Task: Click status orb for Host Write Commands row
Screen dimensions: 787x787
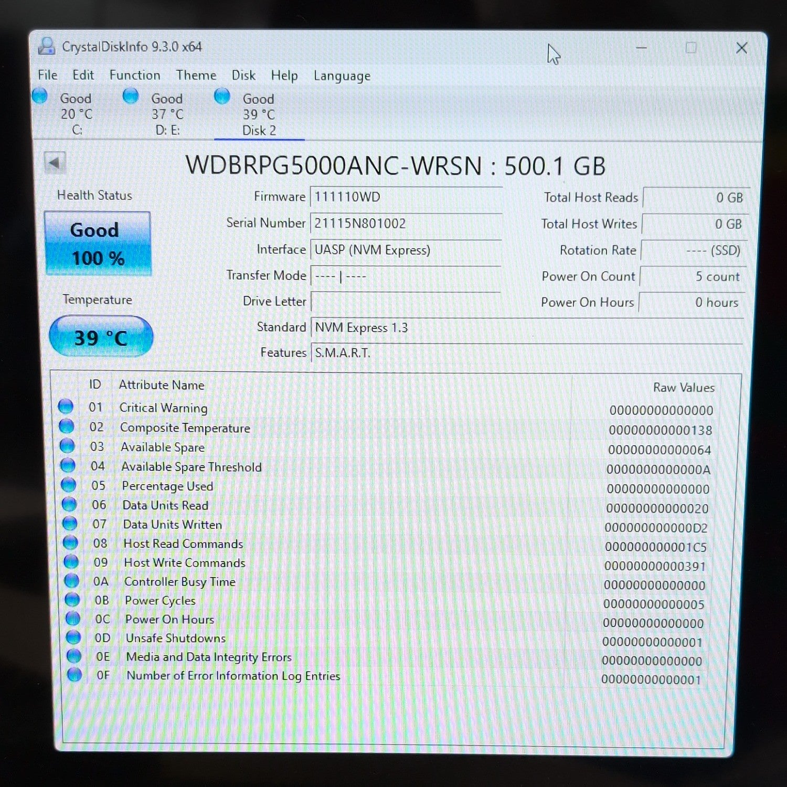Action: [x=71, y=561]
